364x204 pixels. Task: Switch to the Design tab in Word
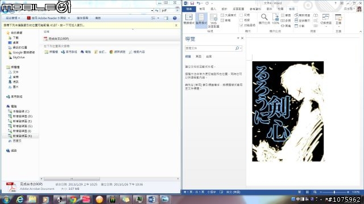224,9
